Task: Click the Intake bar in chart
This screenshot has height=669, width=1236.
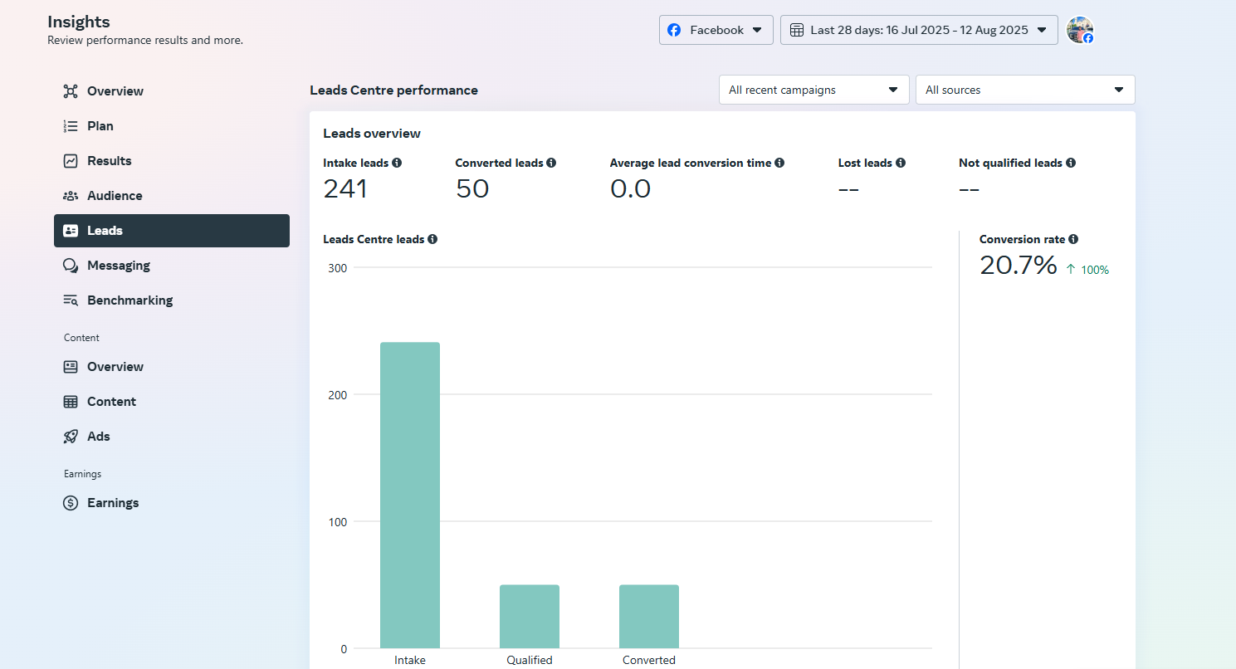Action: (x=410, y=495)
